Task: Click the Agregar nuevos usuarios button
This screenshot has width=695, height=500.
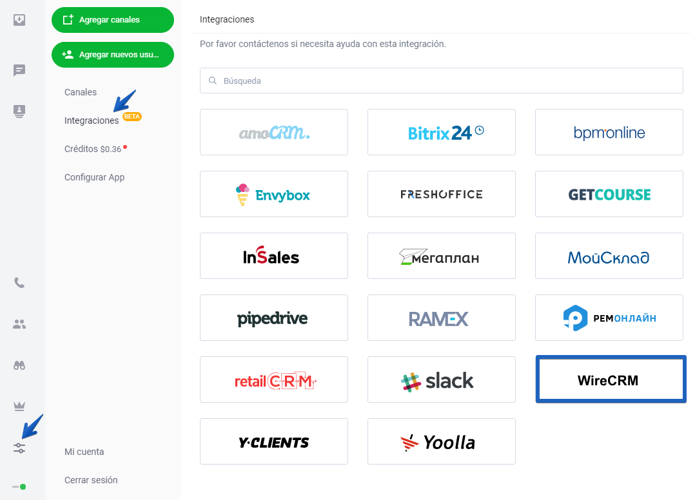Action: coord(113,55)
